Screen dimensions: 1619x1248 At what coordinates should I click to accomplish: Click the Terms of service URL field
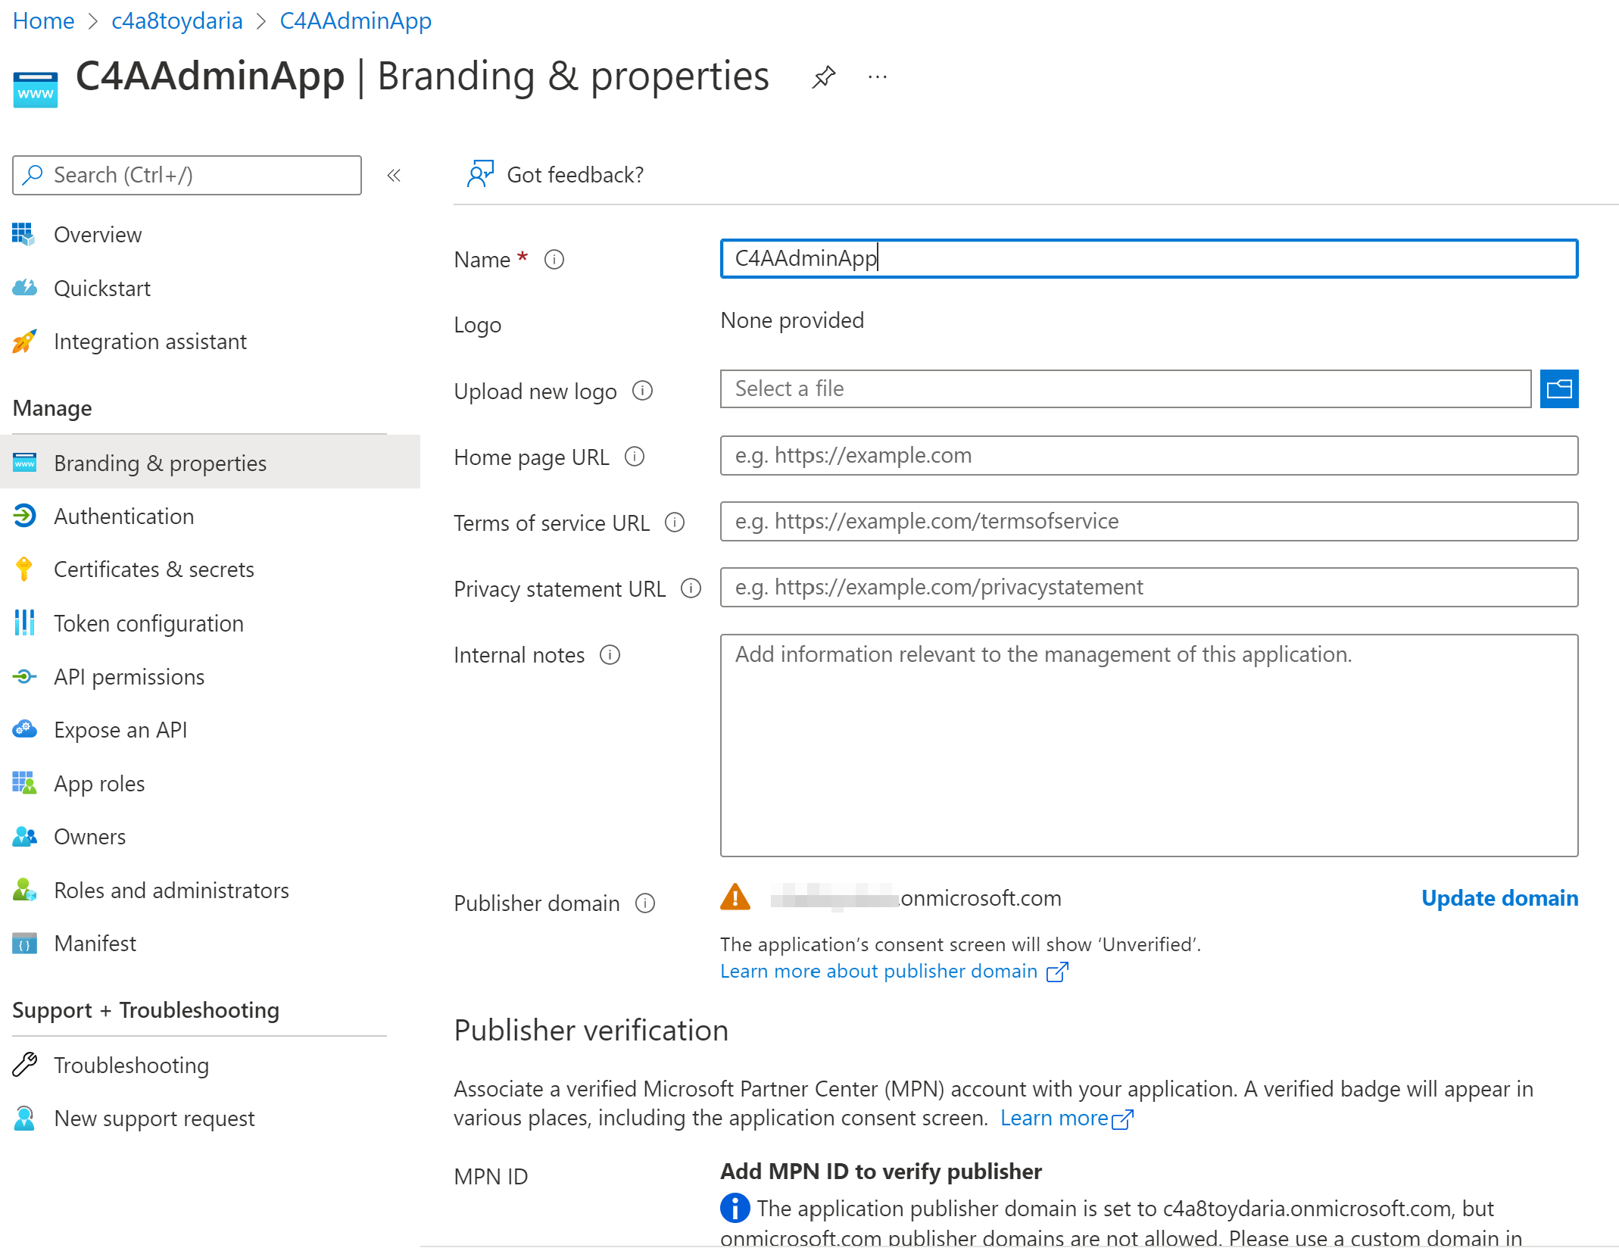click(x=1149, y=521)
